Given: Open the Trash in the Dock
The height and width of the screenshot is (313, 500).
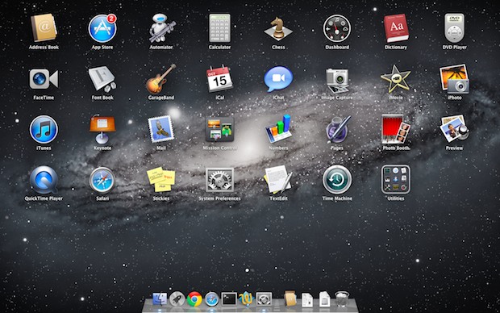Looking at the screenshot, I should tap(342, 299).
